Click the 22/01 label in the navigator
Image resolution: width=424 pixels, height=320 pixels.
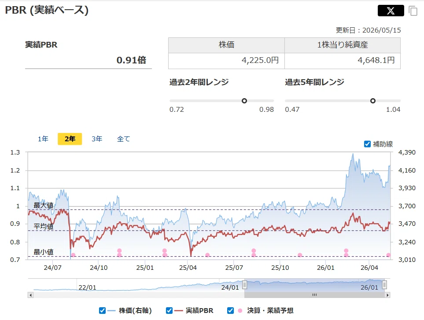click(x=87, y=287)
